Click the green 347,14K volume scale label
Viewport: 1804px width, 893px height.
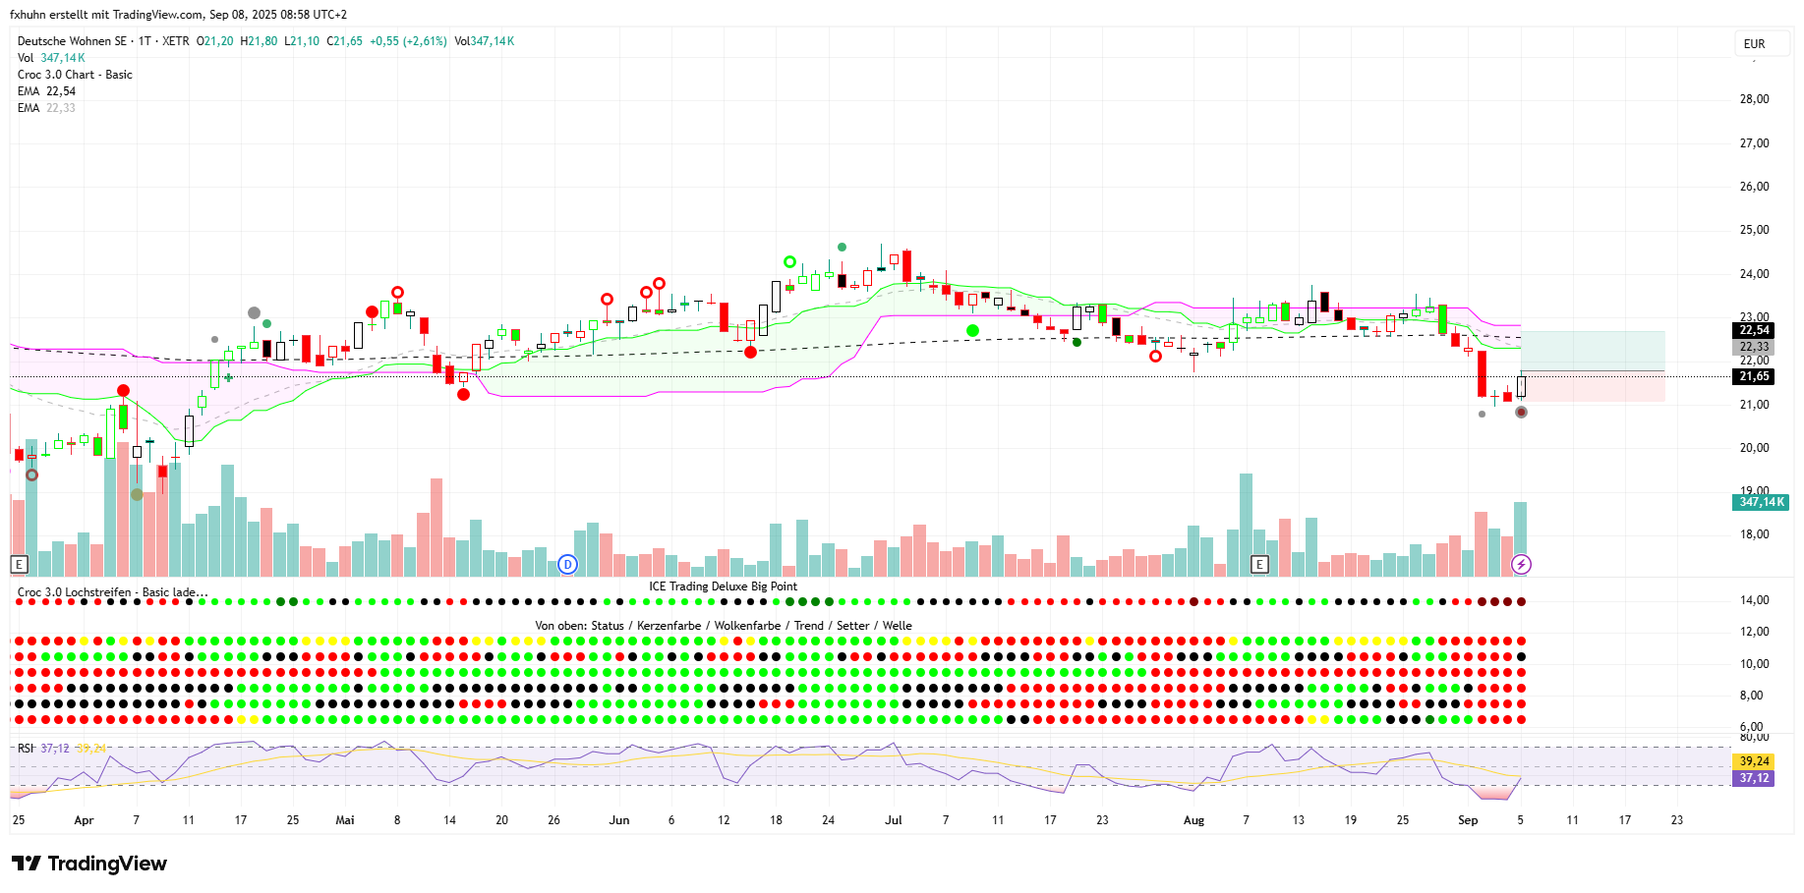[1761, 502]
